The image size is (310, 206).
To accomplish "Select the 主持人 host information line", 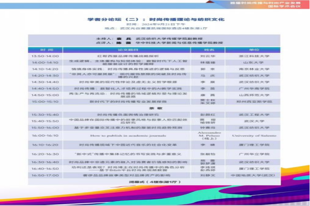I will [155, 38].
